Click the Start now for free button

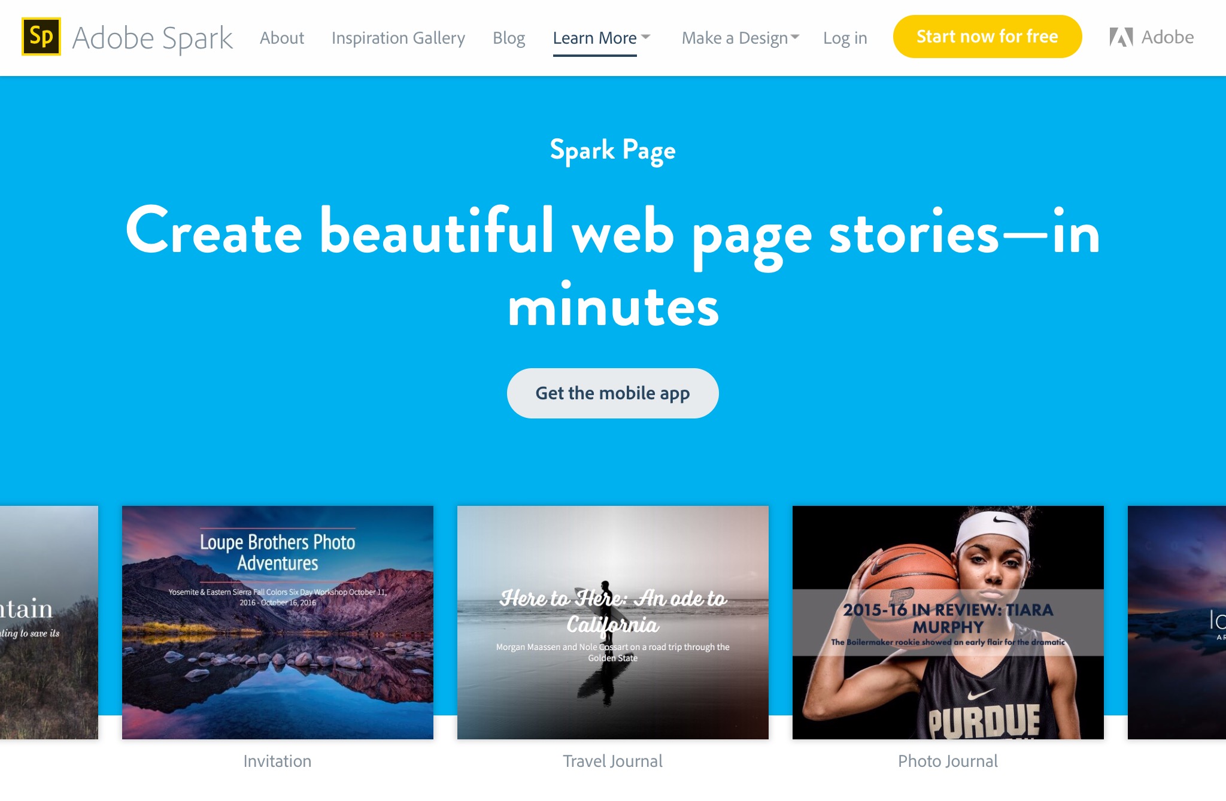pyautogui.click(x=987, y=37)
